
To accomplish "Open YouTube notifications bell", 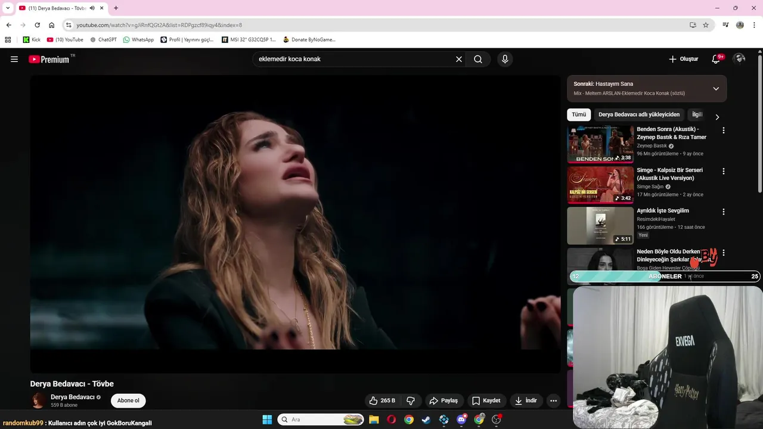I will point(716,59).
